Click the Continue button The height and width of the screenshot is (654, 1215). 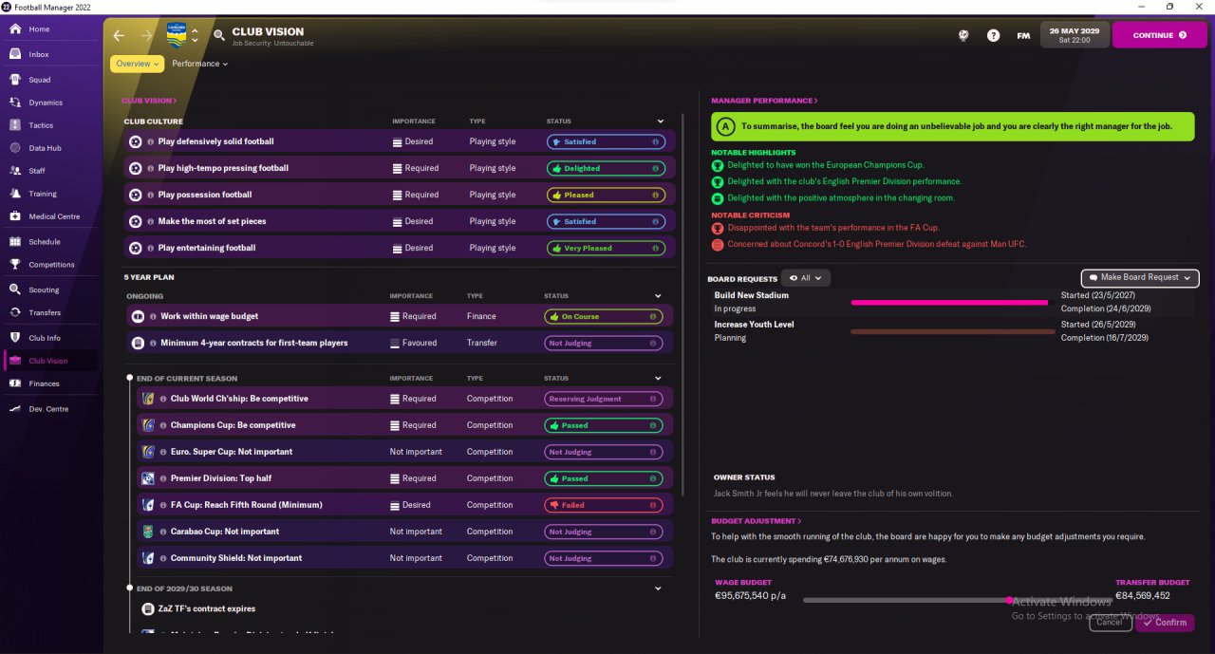[x=1160, y=35]
